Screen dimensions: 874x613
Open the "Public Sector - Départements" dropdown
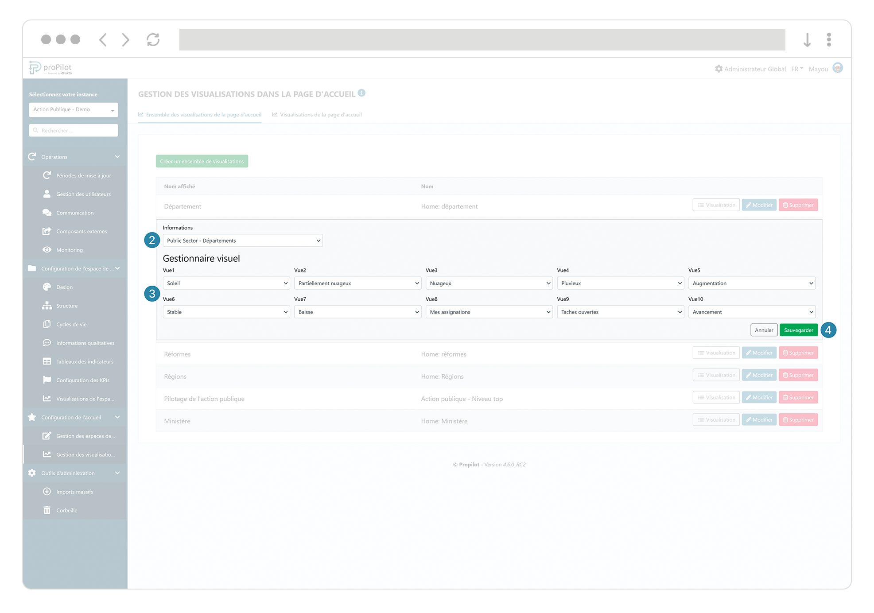click(x=242, y=240)
